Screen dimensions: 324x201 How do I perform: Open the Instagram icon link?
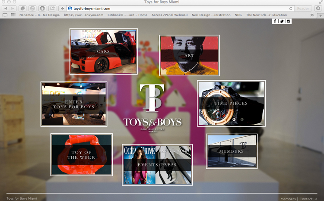point(289,21)
